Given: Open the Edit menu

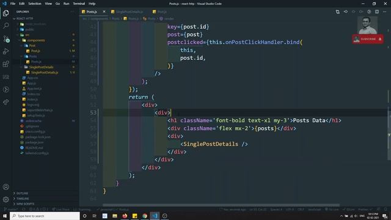Looking at the screenshot, I should coord(22,4).
